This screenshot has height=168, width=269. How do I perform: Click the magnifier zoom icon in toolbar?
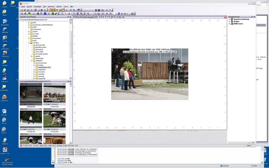pyautogui.click(x=74, y=10)
